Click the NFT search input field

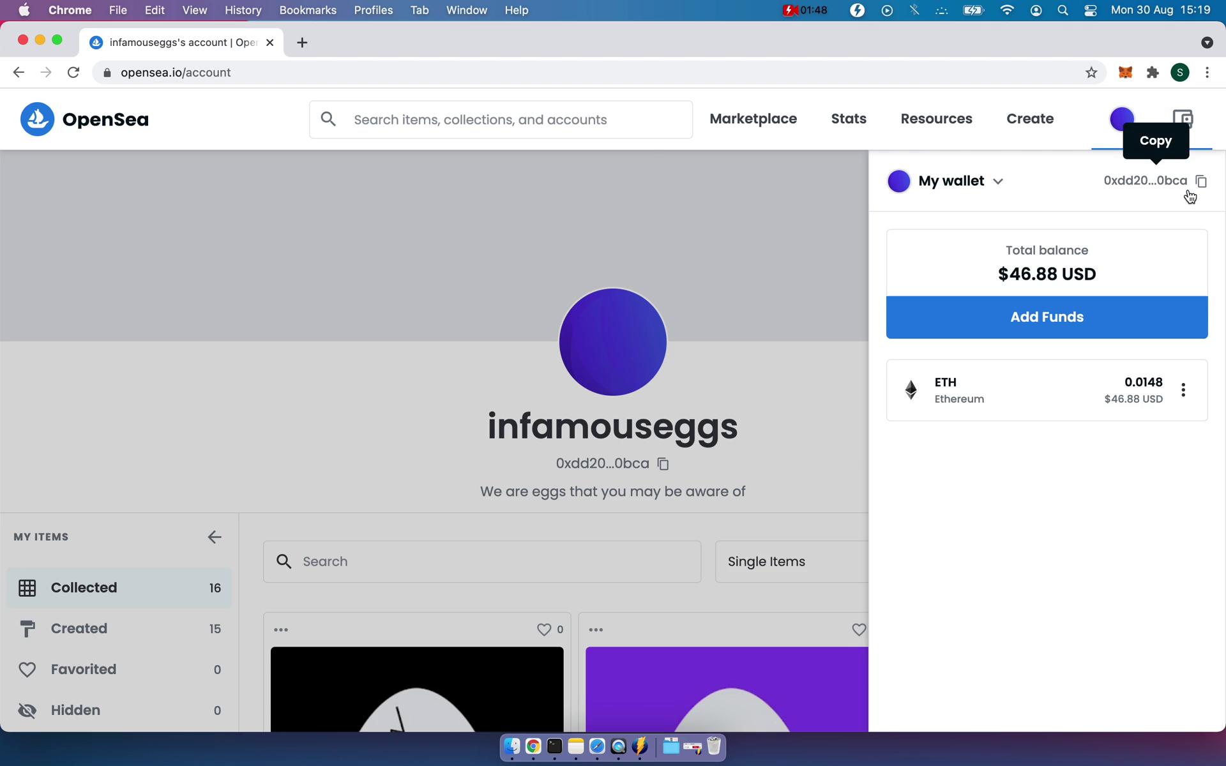(483, 561)
